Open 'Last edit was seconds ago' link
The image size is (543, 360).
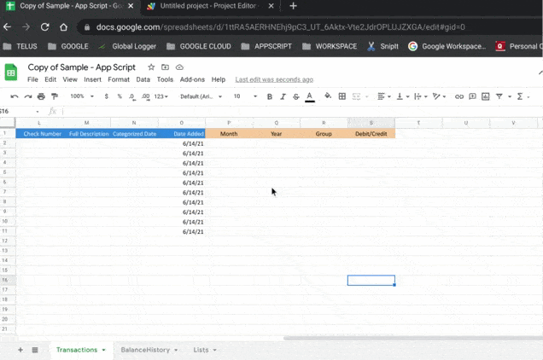coord(274,79)
